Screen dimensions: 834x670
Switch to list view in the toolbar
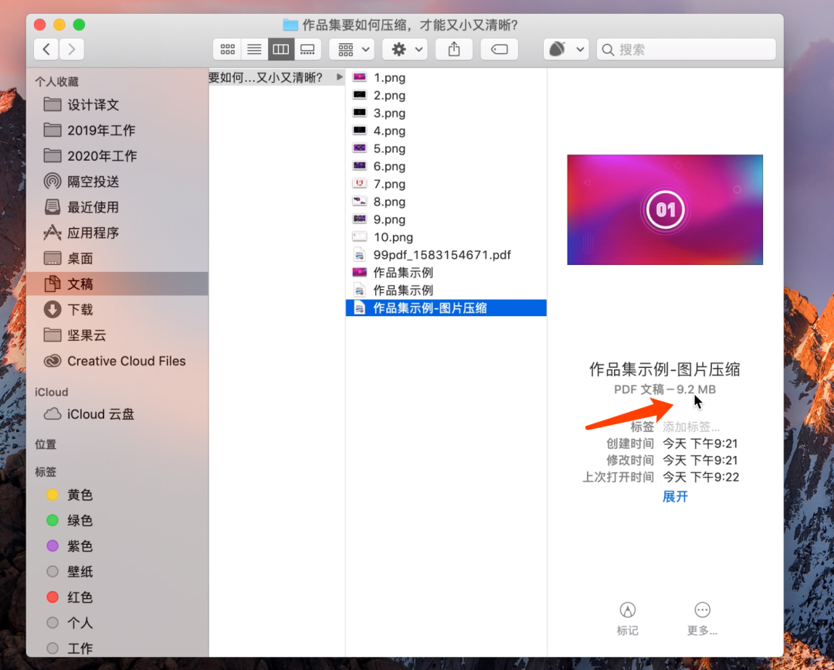tap(254, 49)
